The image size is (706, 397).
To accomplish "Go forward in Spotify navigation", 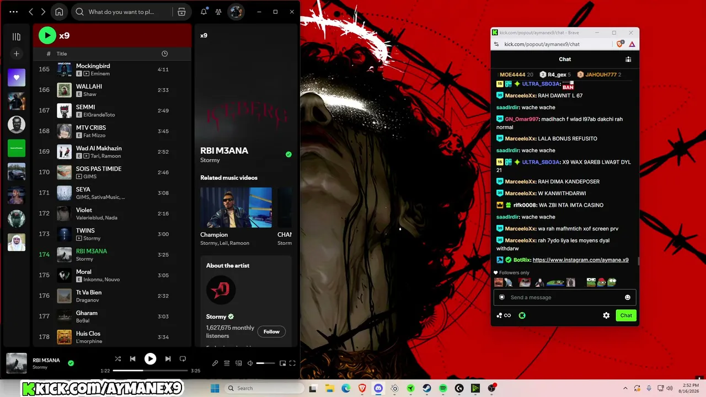I will [x=43, y=12].
